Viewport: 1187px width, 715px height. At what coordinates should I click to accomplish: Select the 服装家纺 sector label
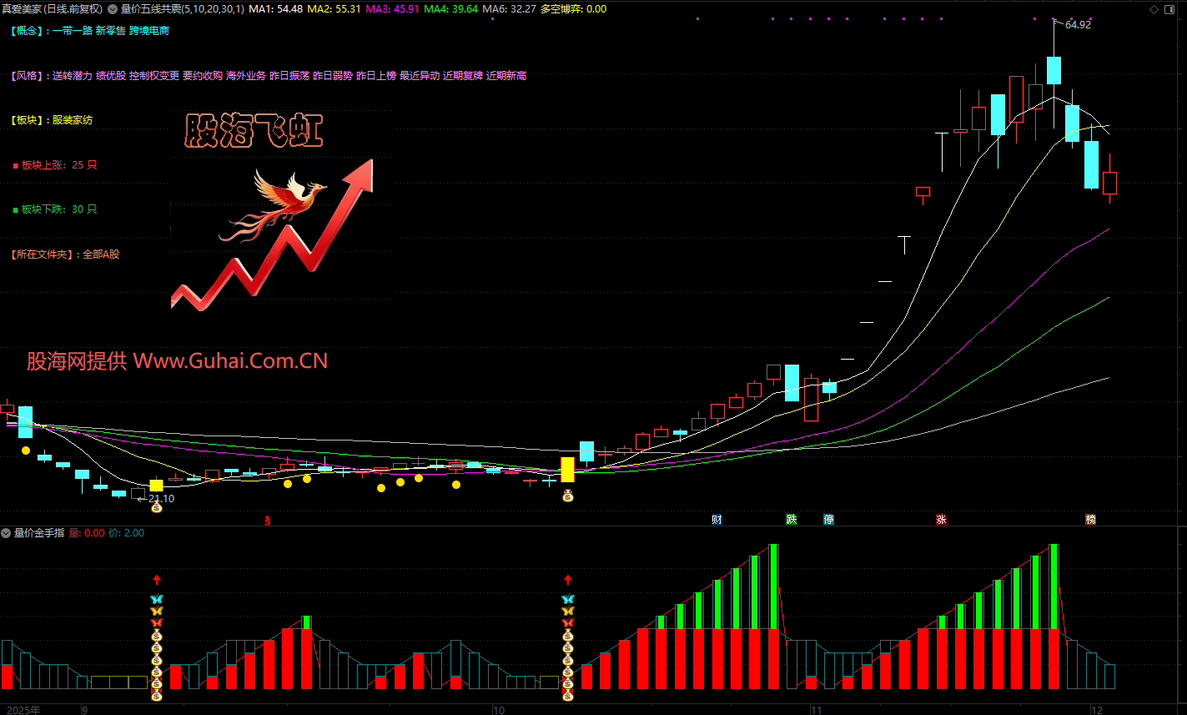[73, 120]
